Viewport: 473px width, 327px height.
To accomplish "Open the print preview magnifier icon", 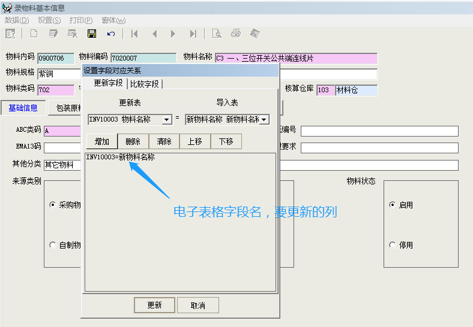I will click(x=217, y=34).
